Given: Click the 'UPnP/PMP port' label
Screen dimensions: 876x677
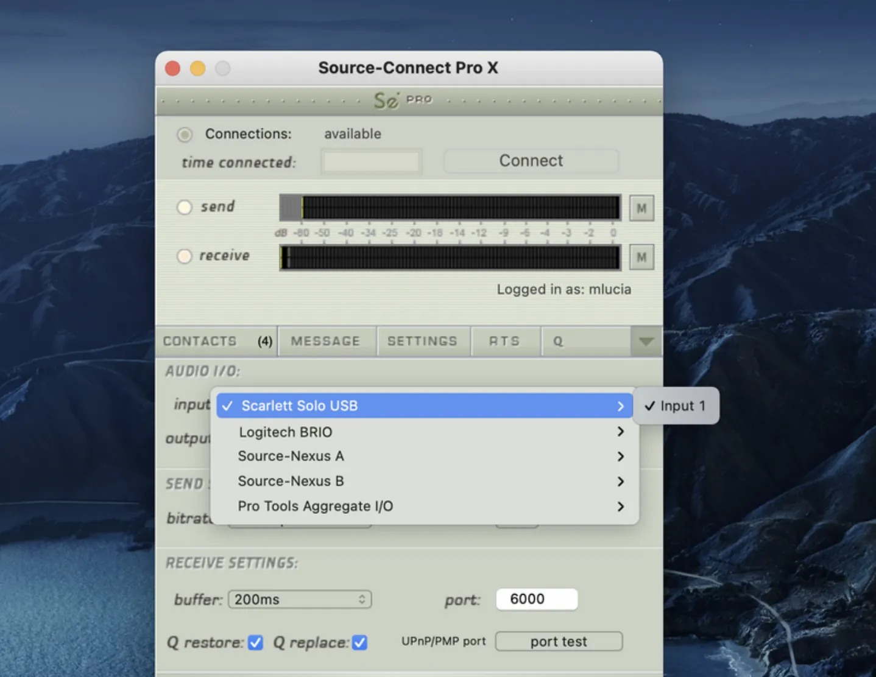Looking at the screenshot, I should (x=443, y=642).
